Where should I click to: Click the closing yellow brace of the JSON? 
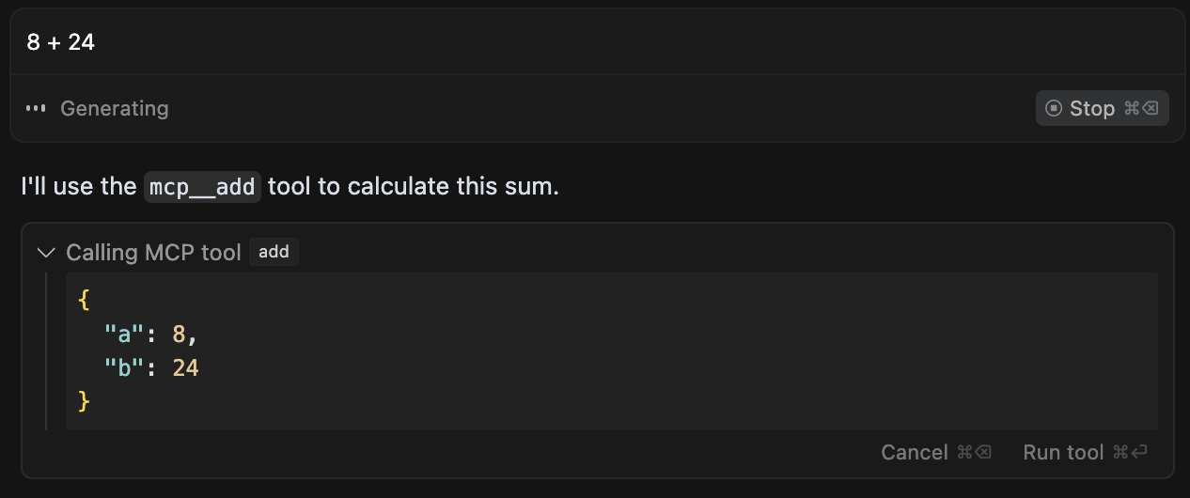tap(85, 401)
